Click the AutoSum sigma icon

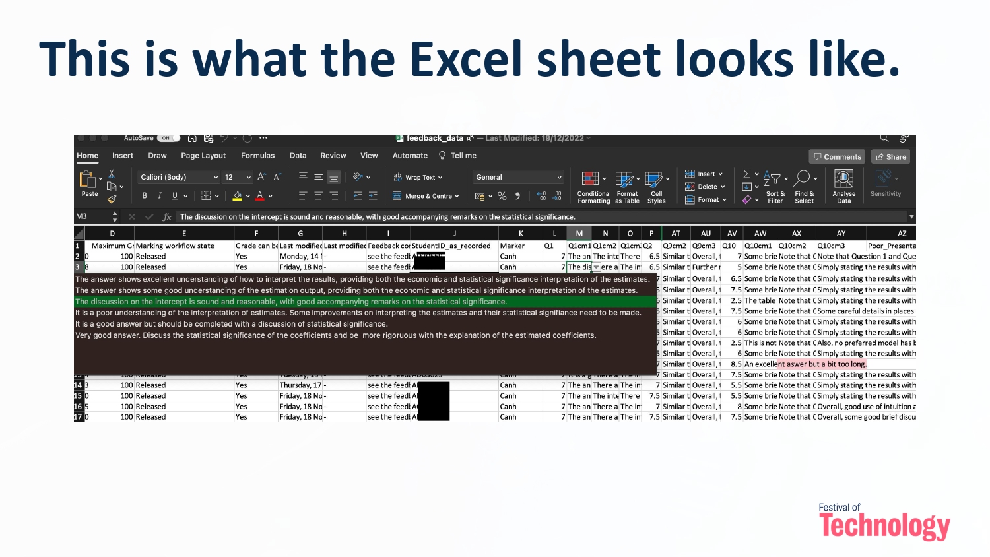tap(747, 174)
